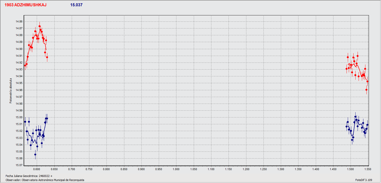Select the blue value "15.037" in the header
Screen dimensions: 381x183
76,5
